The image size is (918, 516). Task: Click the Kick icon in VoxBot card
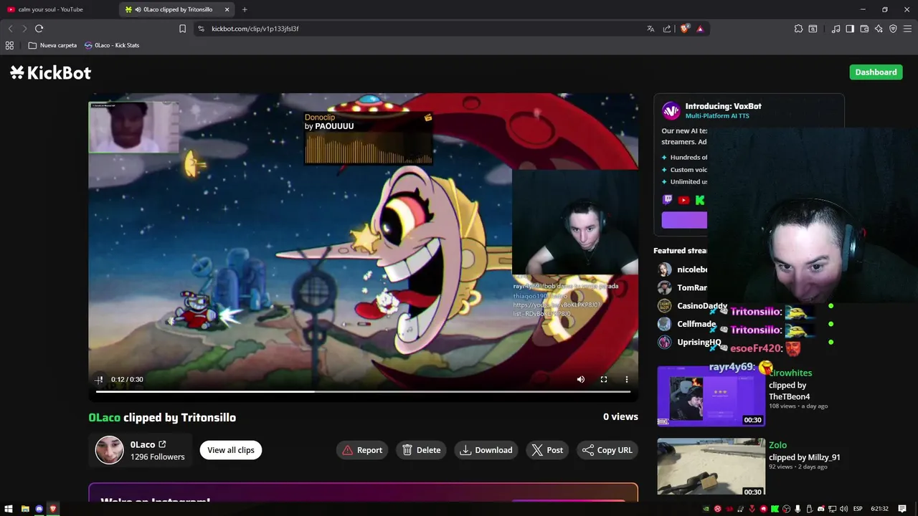coord(700,200)
